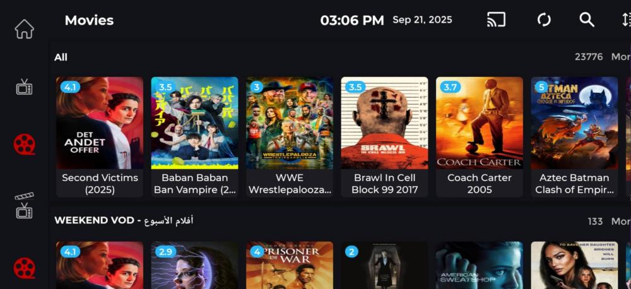The height and width of the screenshot is (289, 631).
Task: Open the Live TV icon in the sidebar
Action: (x=24, y=86)
